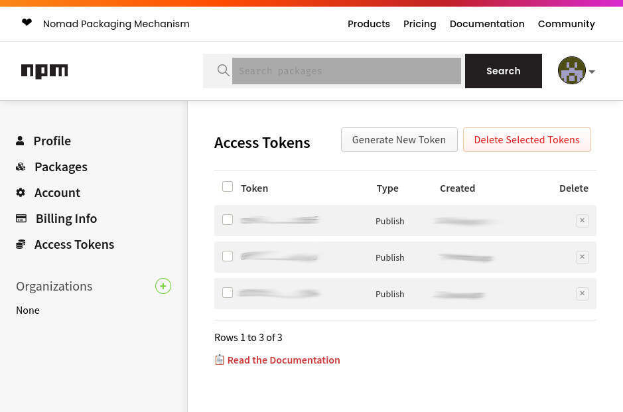623x412 pixels.
Task: Open Read the Documentation link
Action: coord(283,360)
